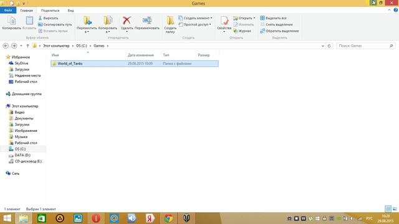
Task: Click Создать папку icon
Action: (x=170, y=24)
